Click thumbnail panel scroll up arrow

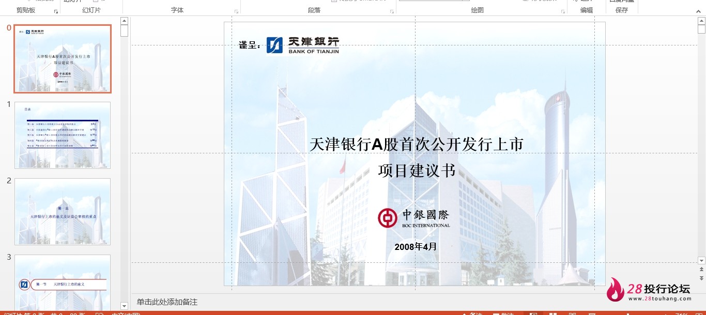pyautogui.click(x=124, y=21)
